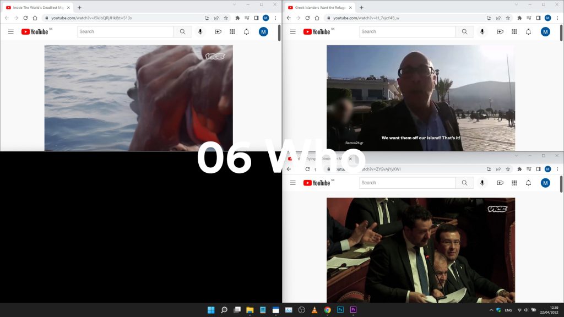The image size is (564, 317).
Task: Click Create video icon in Greek Islanders window
Action: click(x=500, y=31)
